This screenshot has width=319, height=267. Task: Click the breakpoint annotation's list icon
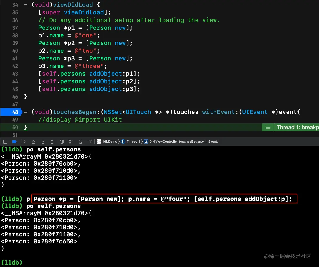coord(268,127)
